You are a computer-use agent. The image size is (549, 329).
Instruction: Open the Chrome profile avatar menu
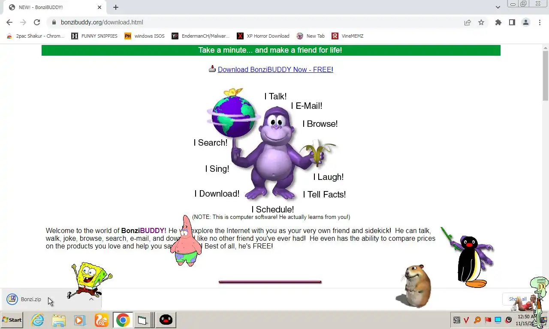(525, 22)
